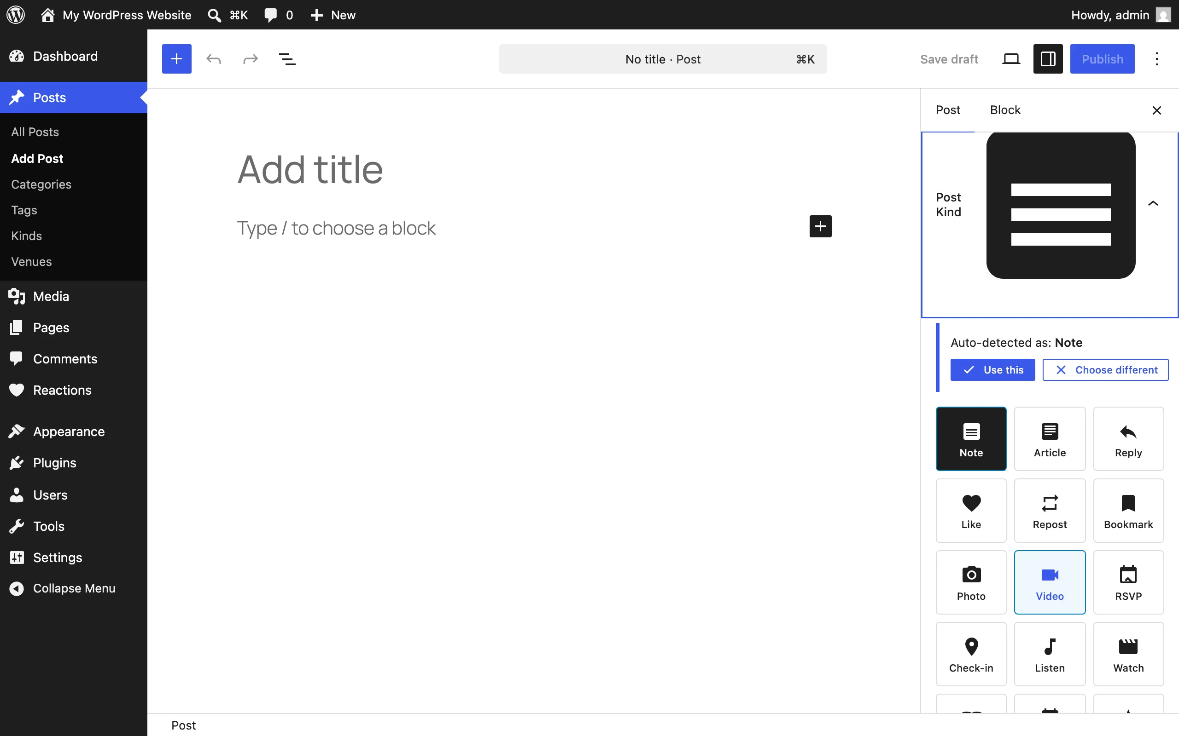This screenshot has width=1179, height=736.
Task: Select the Check-in post kind
Action: (x=971, y=654)
